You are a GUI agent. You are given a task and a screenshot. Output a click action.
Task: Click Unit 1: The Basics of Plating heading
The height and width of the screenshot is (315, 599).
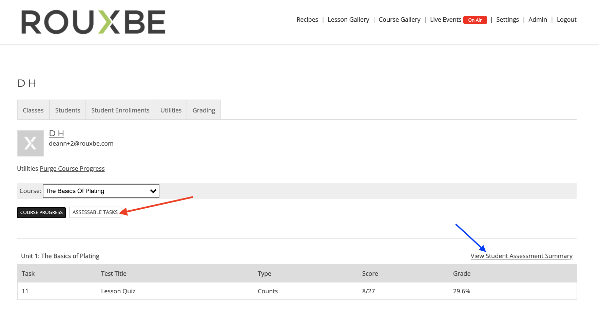click(x=60, y=256)
